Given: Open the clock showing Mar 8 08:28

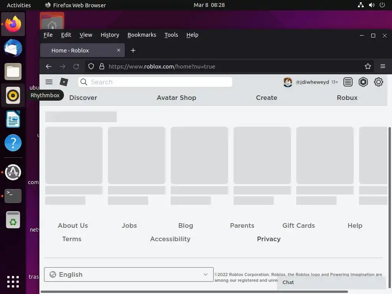Looking at the screenshot, I should click(209, 5).
